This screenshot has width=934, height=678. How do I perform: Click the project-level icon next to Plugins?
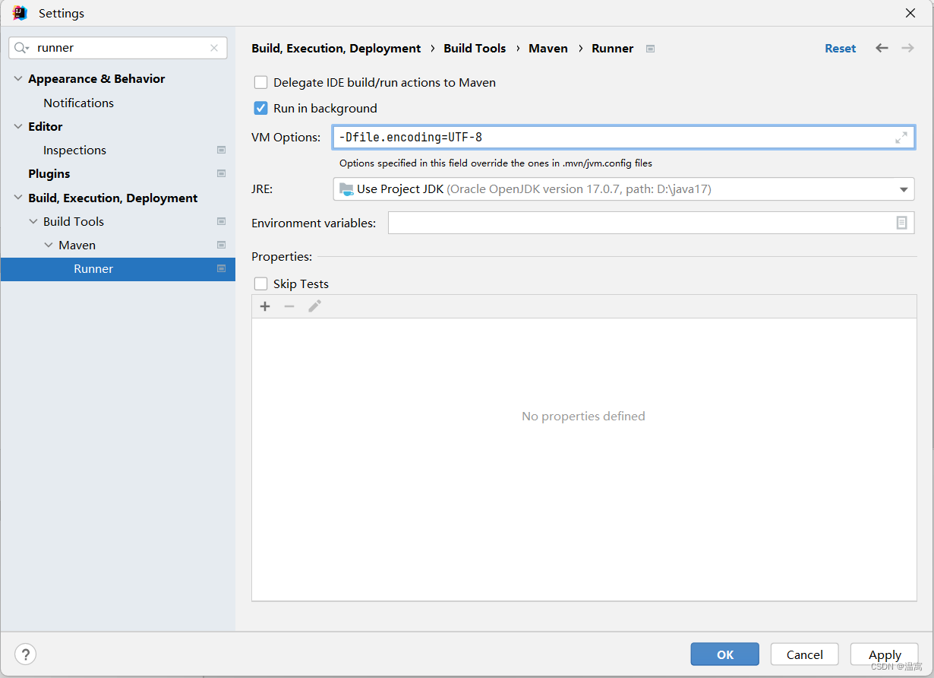click(x=221, y=174)
